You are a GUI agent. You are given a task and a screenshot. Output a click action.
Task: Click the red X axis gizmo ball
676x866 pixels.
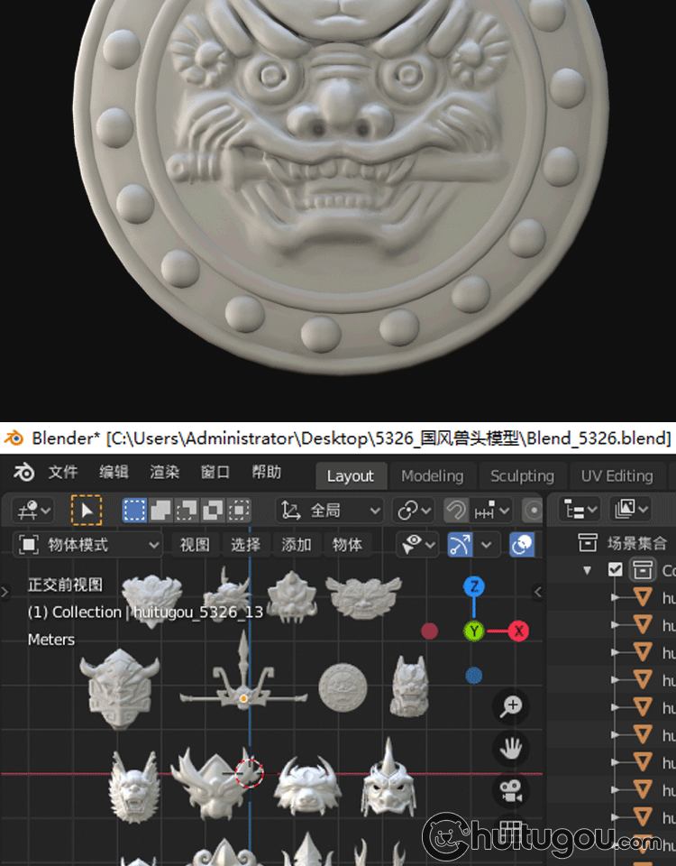click(x=518, y=631)
